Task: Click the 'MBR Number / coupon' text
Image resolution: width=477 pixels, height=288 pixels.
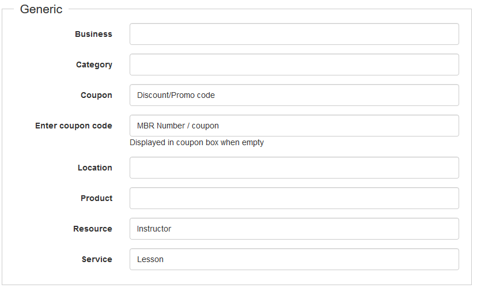Action: 178,126
